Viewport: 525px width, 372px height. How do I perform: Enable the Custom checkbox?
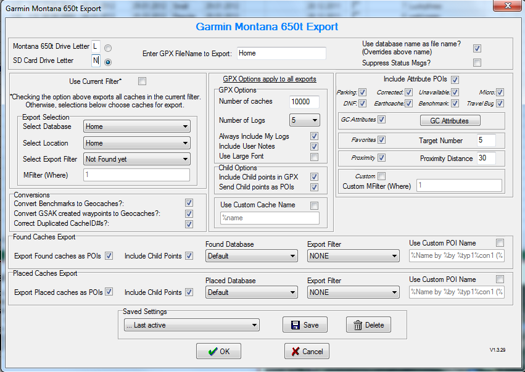click(x=381, y=176)
